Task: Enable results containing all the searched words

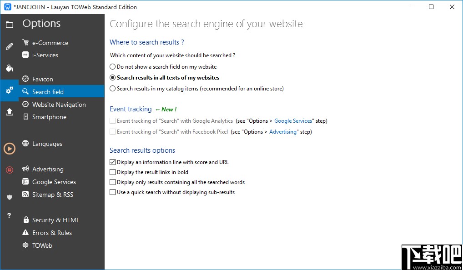Action: coord(113,182)
